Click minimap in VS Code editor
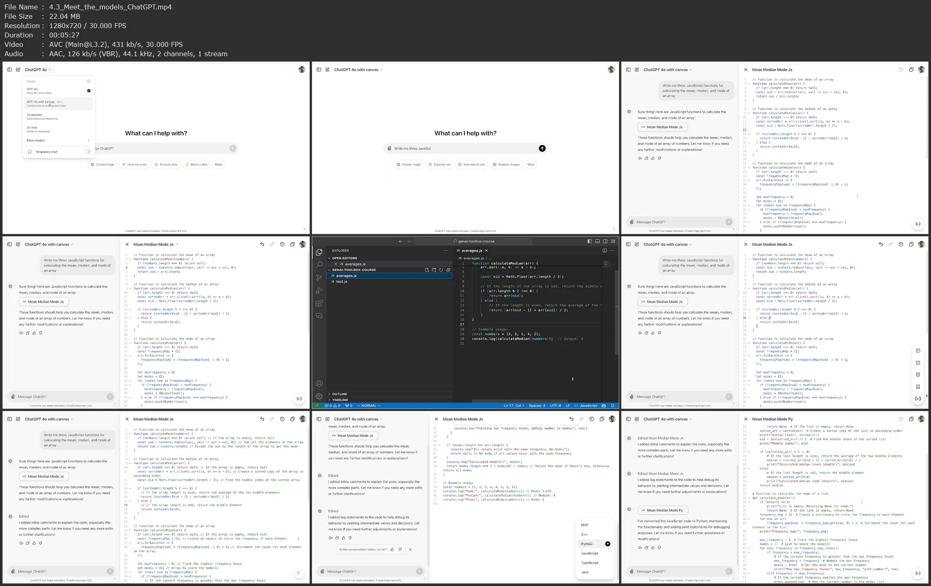 coord(609,264)
